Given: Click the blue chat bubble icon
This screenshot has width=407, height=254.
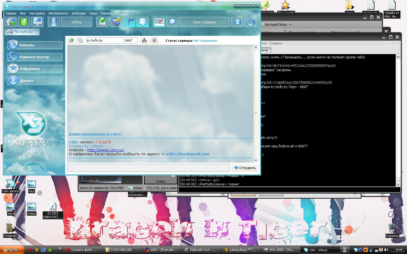Looking at the screenshot, I should tap(172, 22).
